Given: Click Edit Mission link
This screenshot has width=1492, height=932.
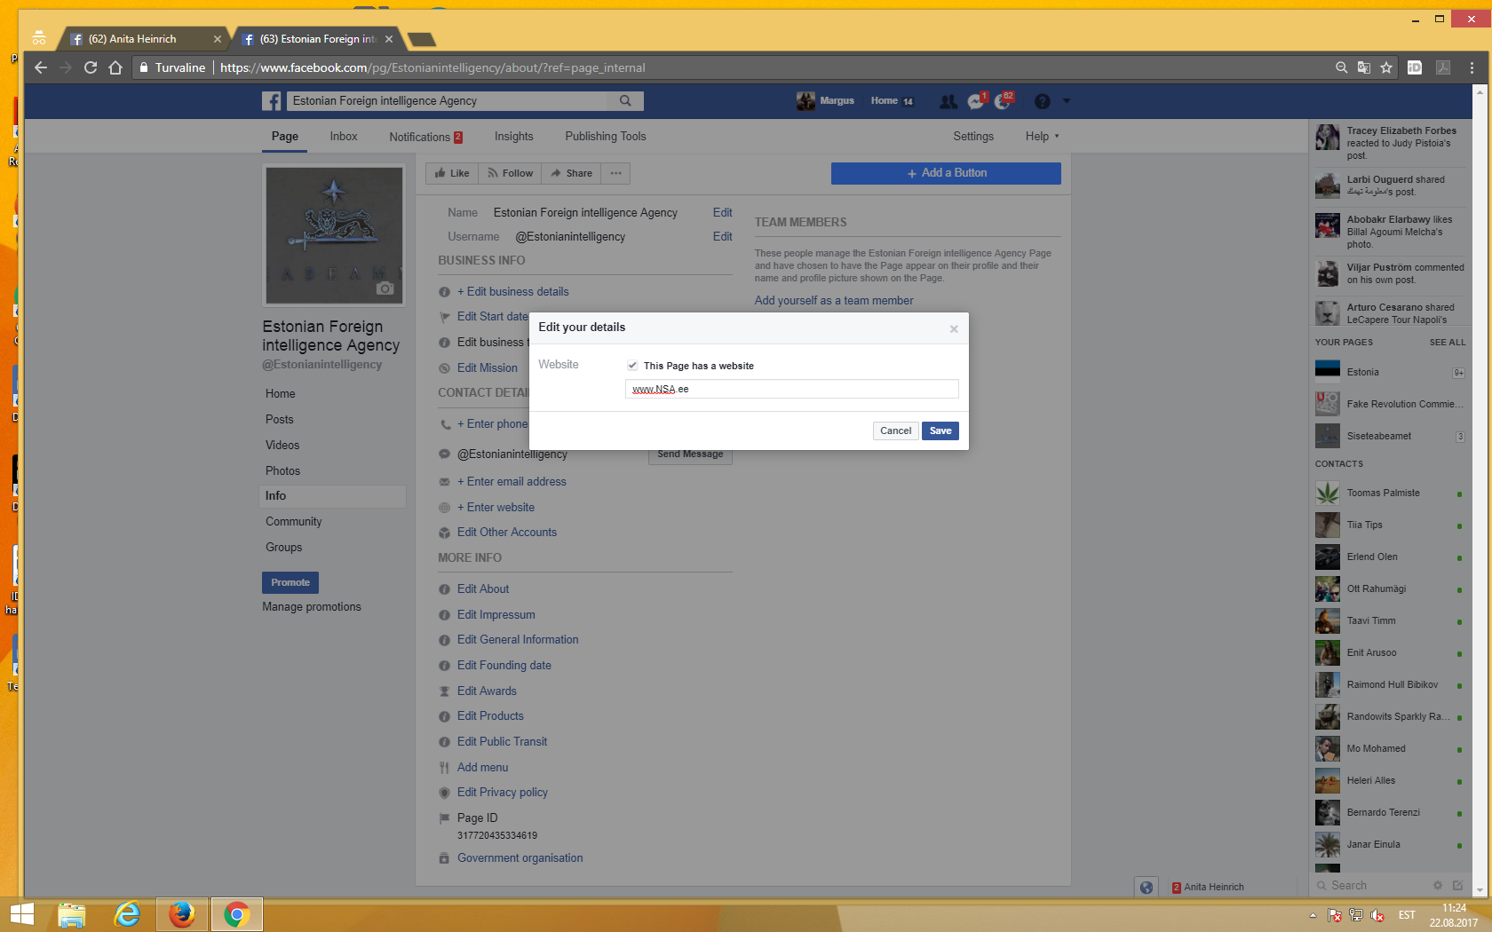Looking at the screenshot, I should click(487, 367).
